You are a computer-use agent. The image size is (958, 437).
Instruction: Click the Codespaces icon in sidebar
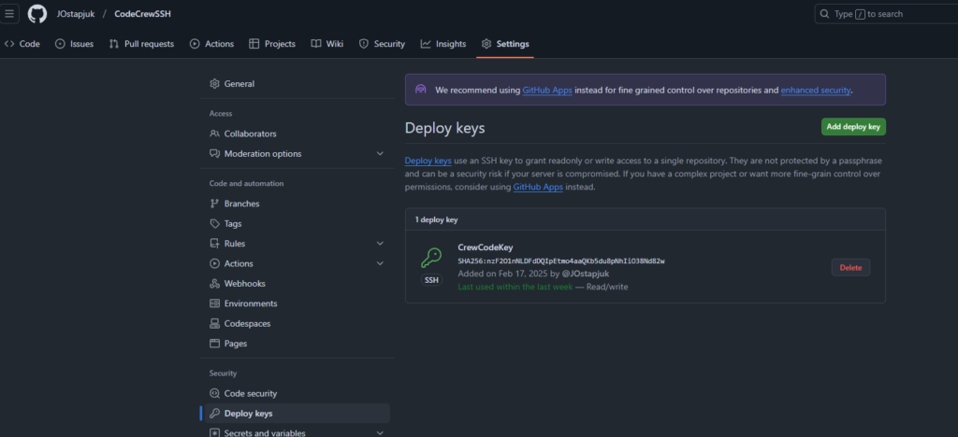214,324
